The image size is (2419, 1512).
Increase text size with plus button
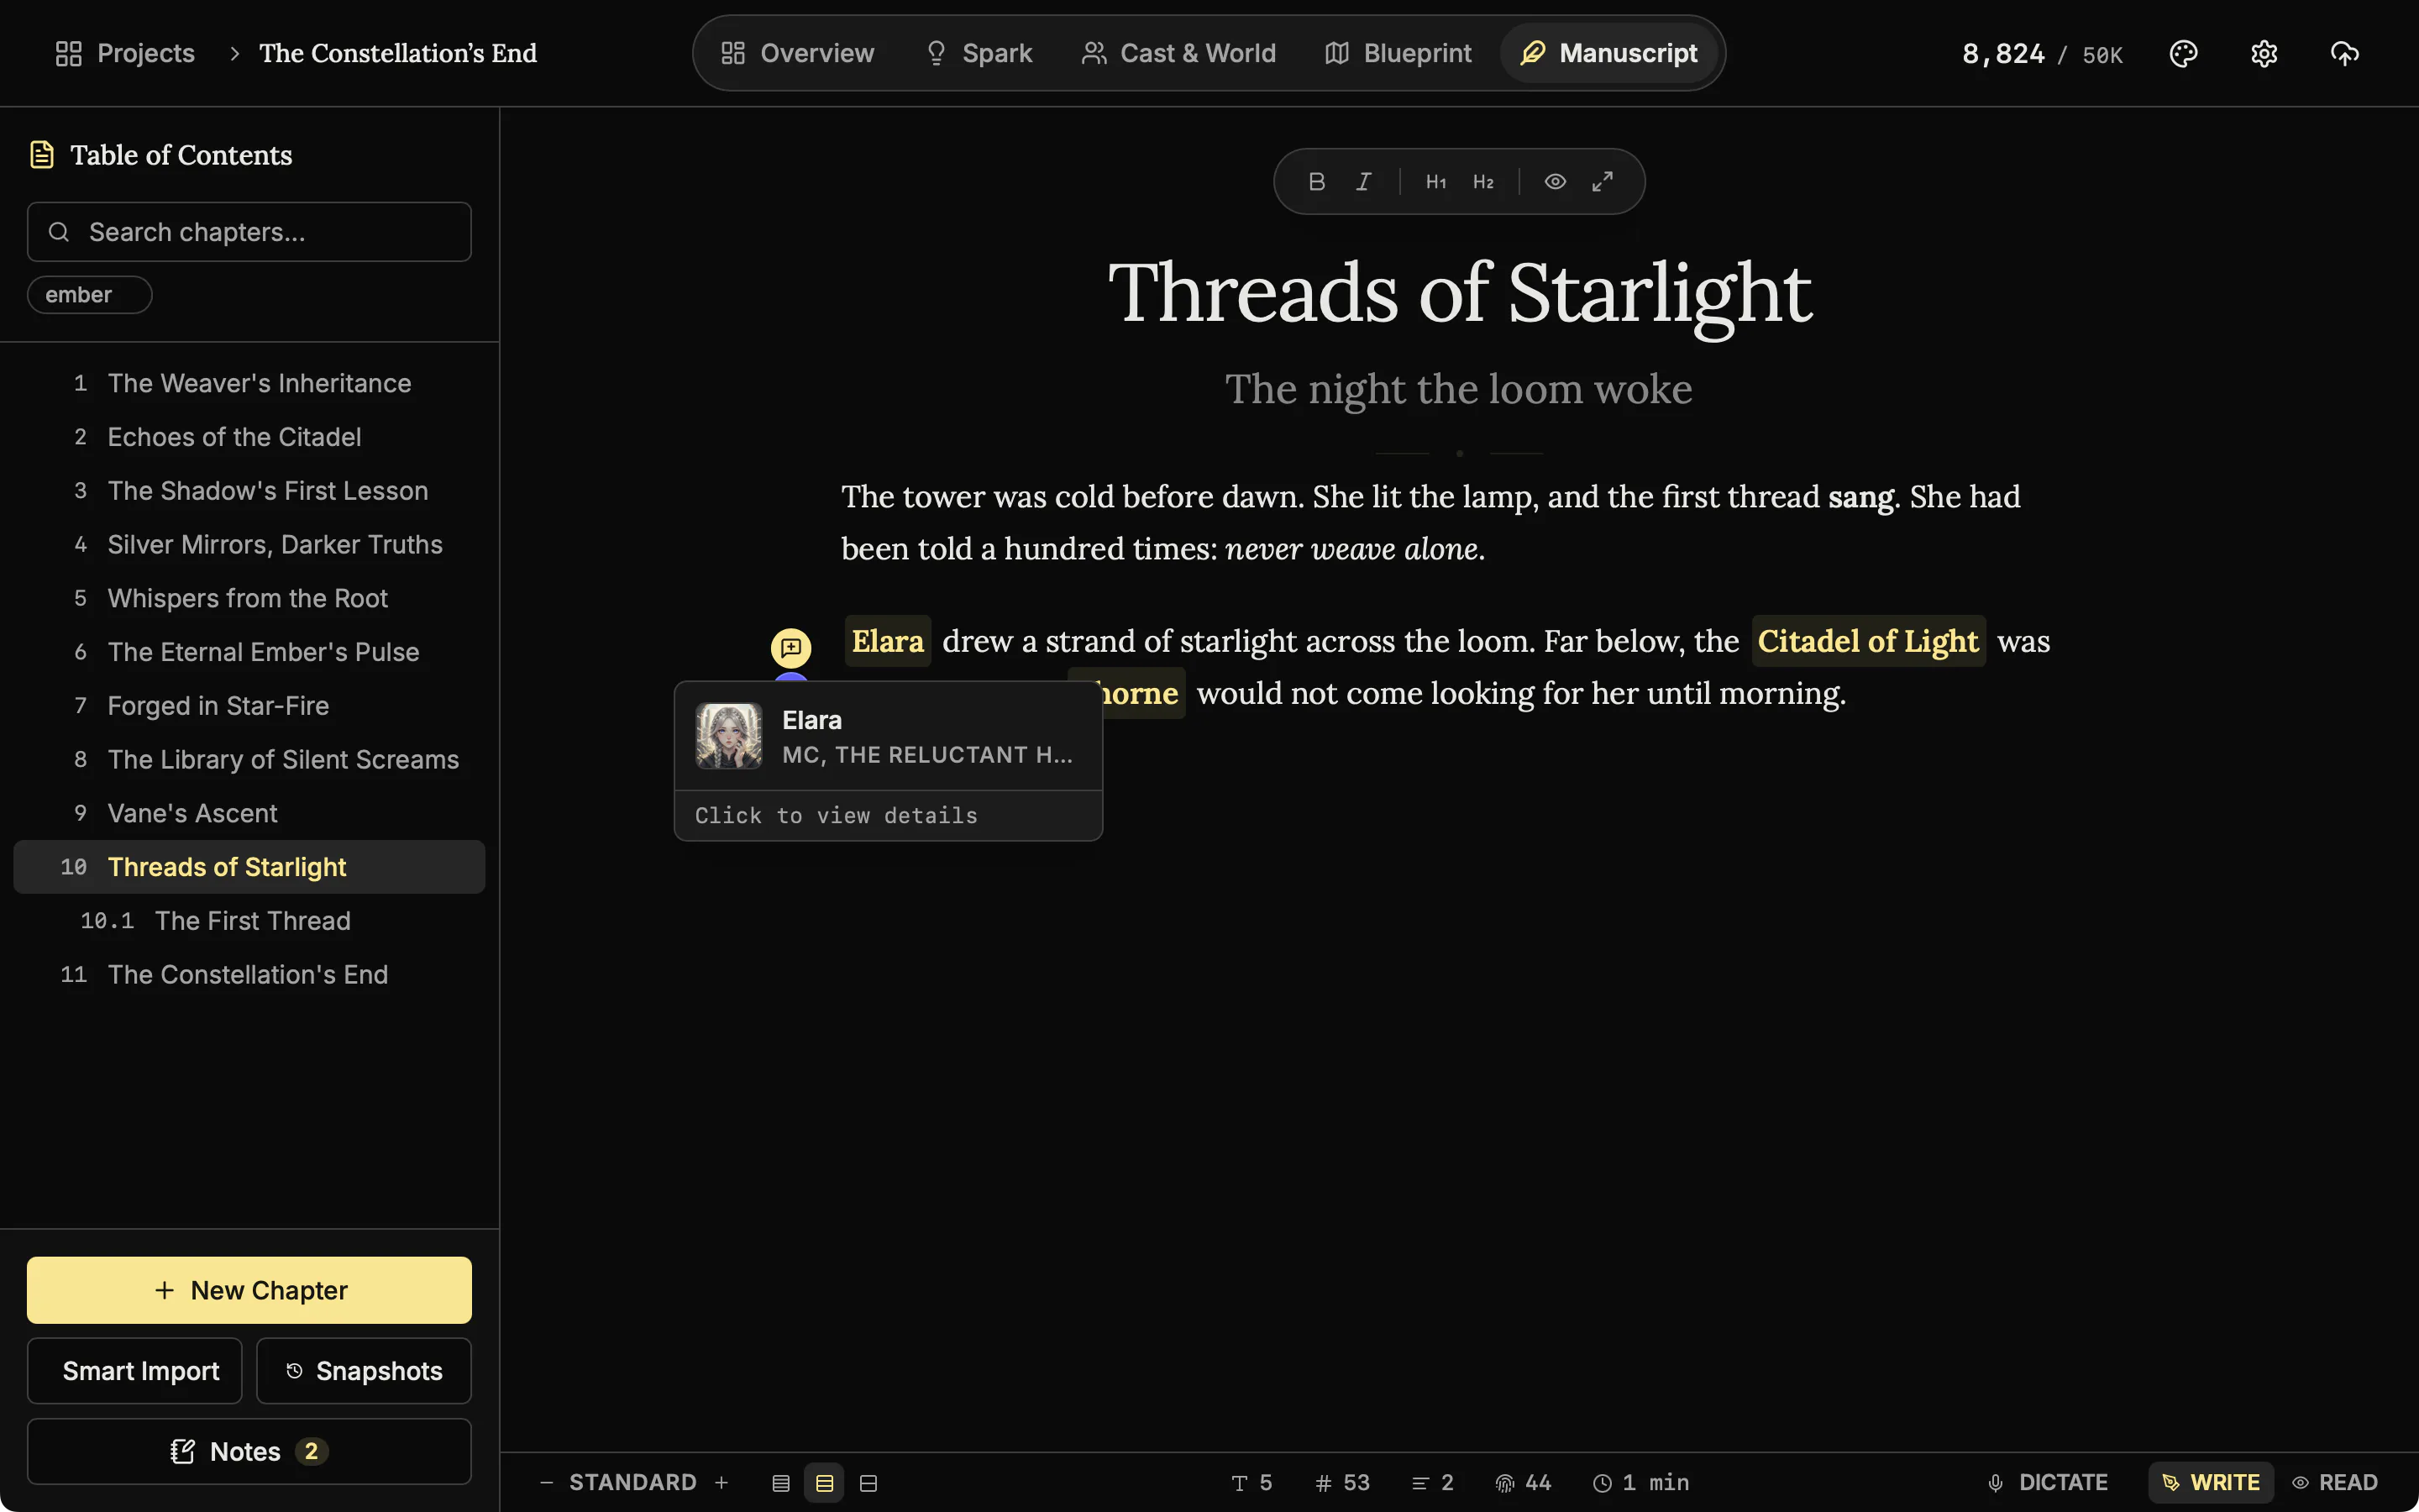click(722, 1482)
